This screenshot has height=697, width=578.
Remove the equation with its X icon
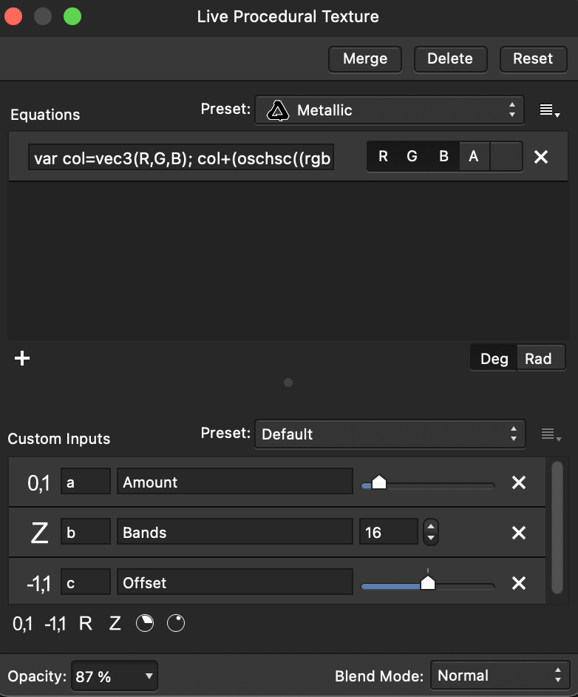541,157
